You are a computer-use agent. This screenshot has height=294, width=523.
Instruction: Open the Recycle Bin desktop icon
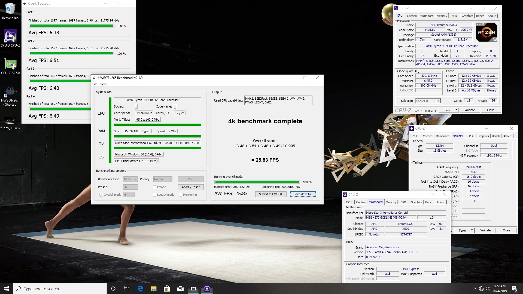point(10,11)
